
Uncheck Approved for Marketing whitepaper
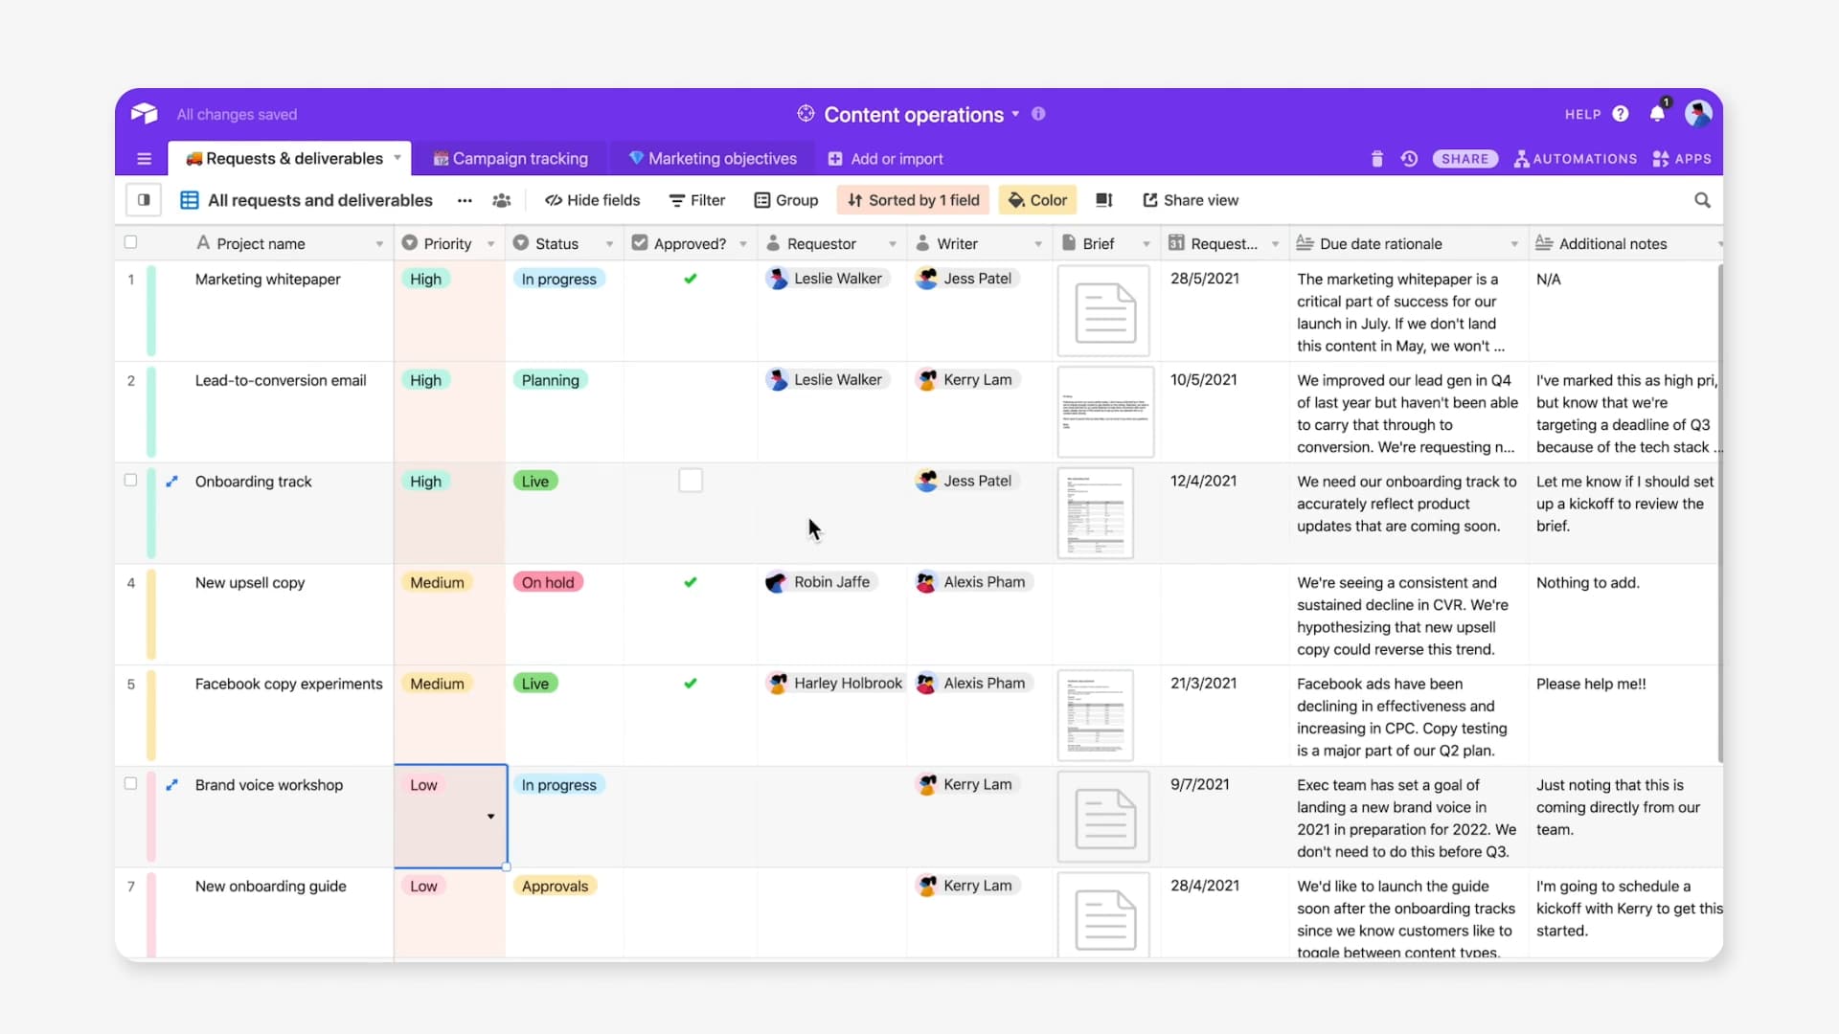click(691, 279)
